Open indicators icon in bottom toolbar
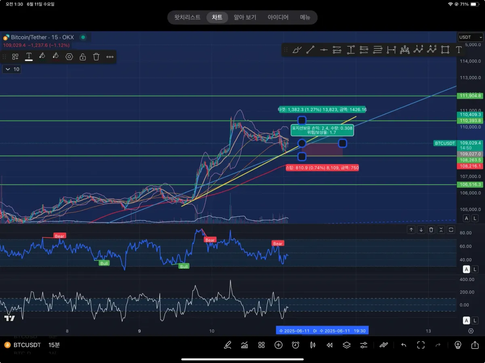Image resolution: width=485 pixels, height=363 pixels. click(x=245, y=345)
